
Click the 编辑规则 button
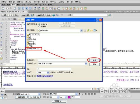coord(21,97)
